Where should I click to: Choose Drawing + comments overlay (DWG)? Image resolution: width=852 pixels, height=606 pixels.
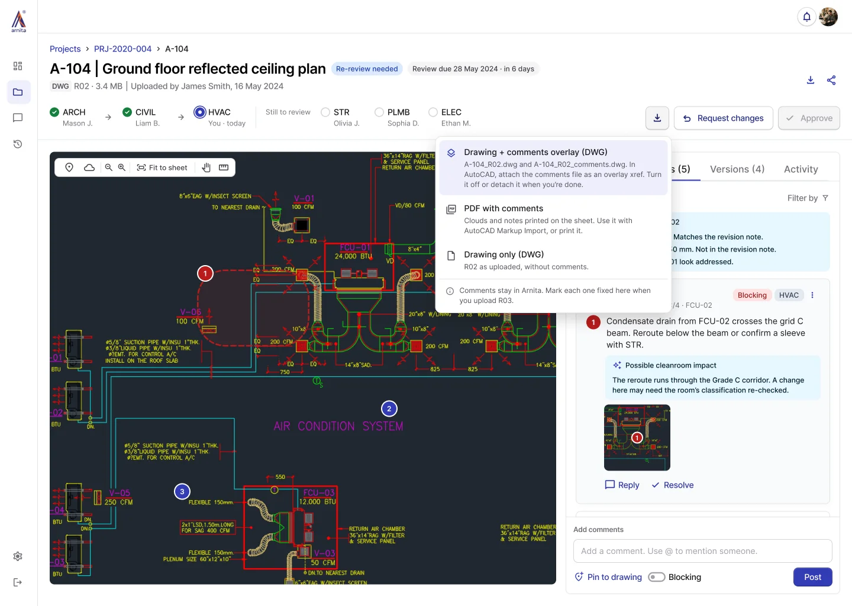(x=553, y=167)
